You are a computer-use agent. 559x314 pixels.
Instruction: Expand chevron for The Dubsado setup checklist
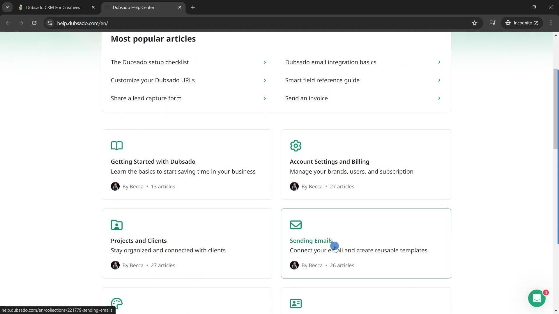coord(265,62)
